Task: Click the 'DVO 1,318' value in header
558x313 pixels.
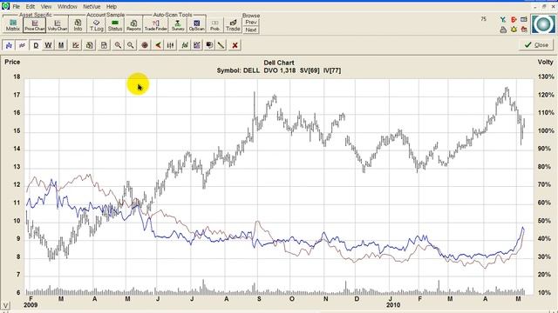Action: [280, 70]
